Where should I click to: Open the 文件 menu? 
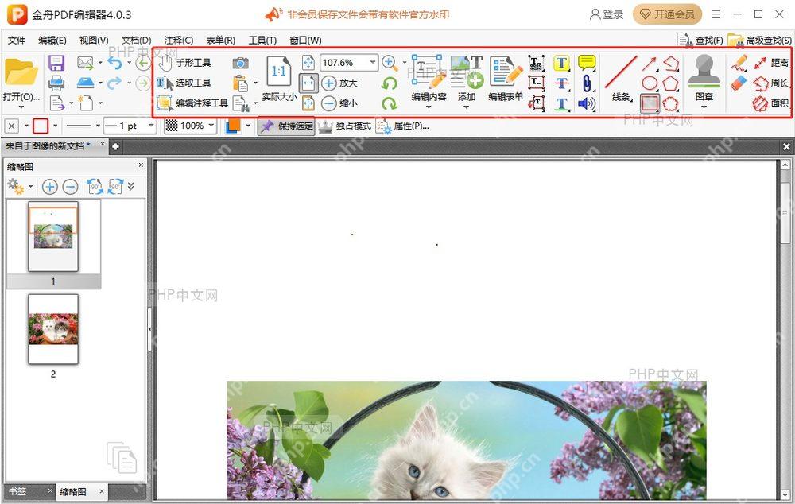[17, 40]
